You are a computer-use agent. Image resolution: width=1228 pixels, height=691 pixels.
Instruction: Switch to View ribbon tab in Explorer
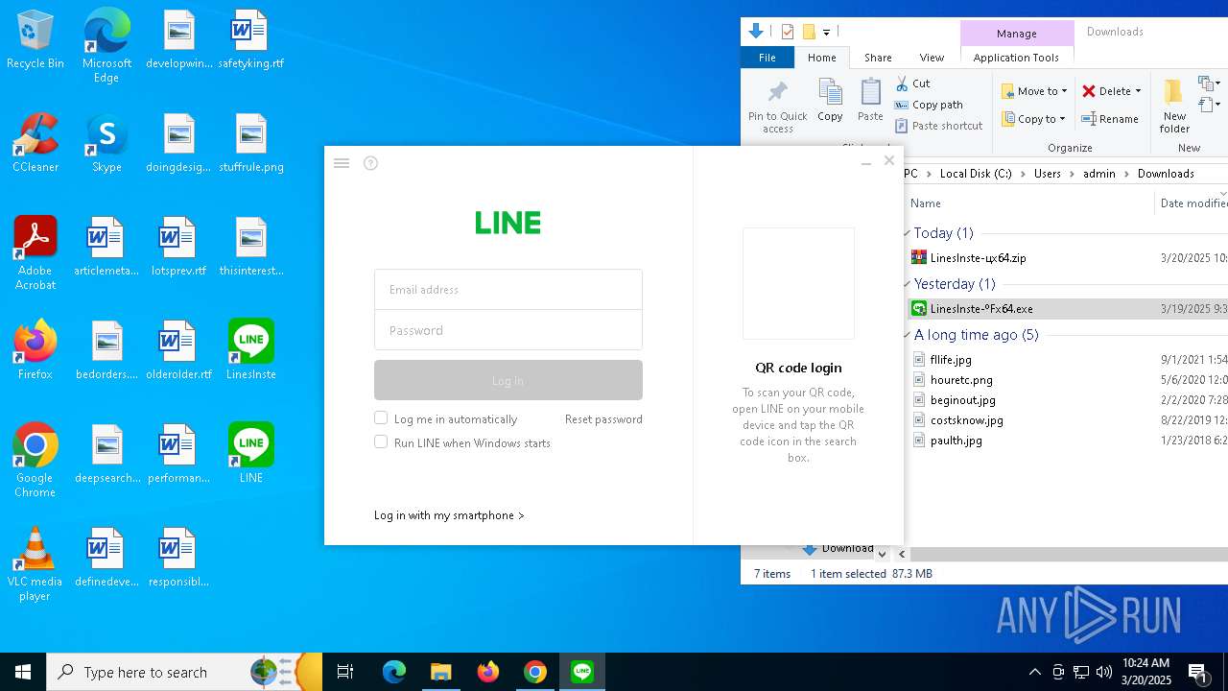932,58
